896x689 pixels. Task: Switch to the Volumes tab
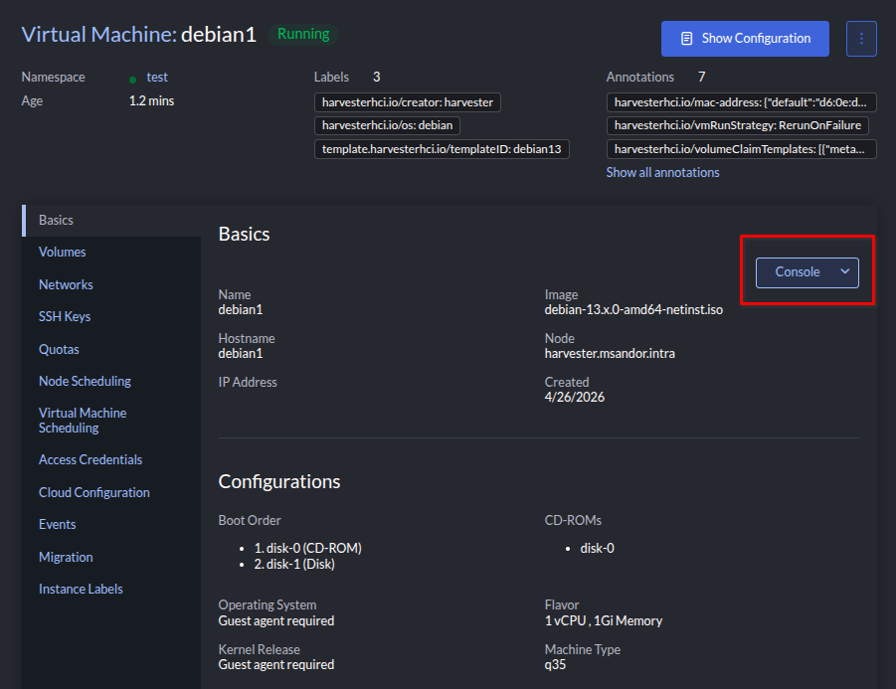click(63, 253)
